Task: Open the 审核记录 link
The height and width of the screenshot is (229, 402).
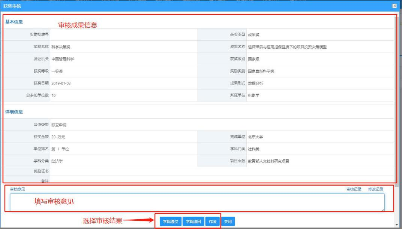Action: click(354, 189)
